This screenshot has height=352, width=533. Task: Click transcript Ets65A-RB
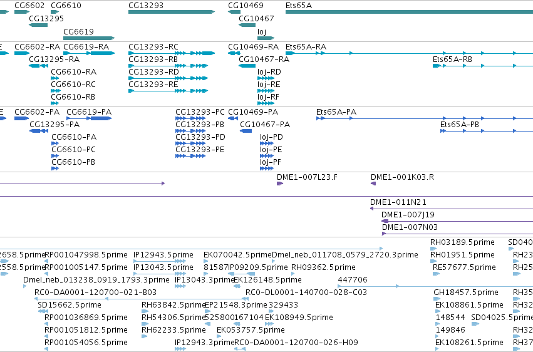coord(452,59)
